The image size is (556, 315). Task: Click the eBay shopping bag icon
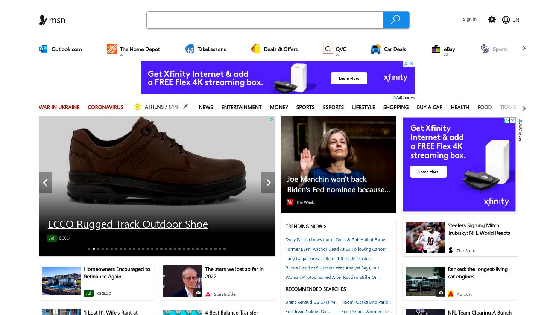[436, 49]
